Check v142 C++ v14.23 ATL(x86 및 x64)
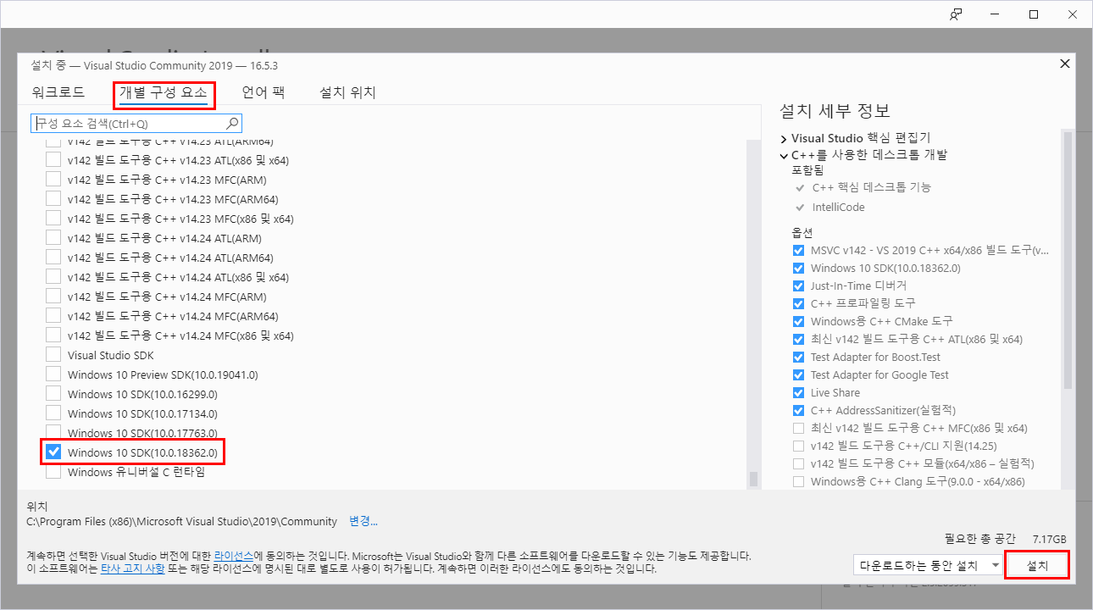The image size is (1093, 610). pyautogui.click(x=53, y=160)
